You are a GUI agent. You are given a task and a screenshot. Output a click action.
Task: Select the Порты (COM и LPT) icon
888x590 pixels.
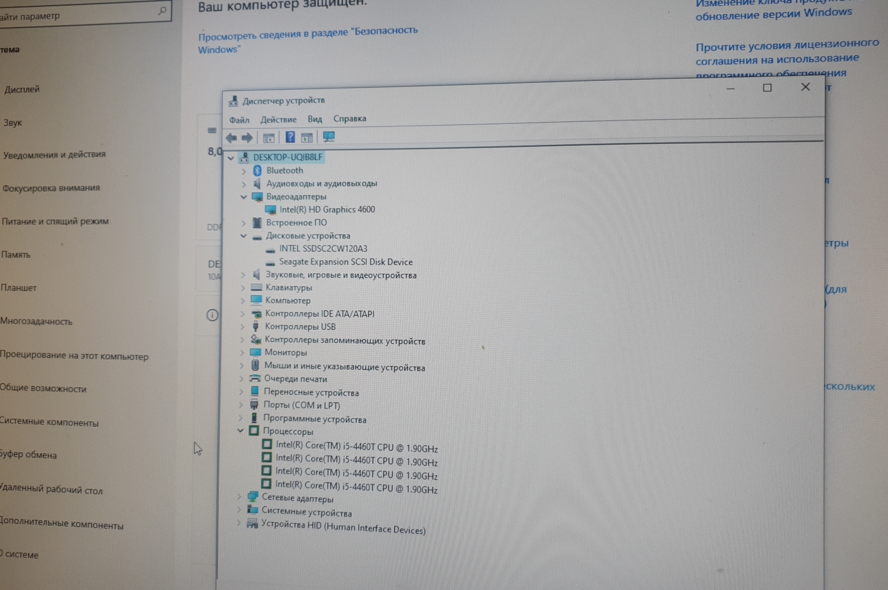pos(254,405)
